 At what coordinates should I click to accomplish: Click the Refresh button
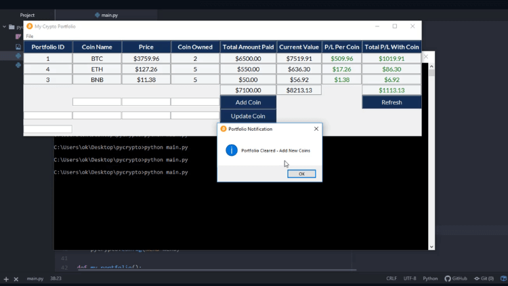[391, 102]
